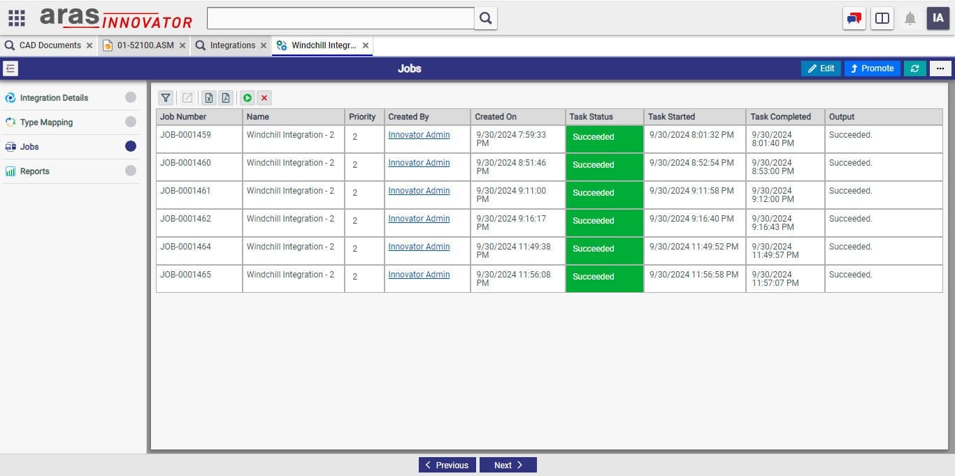The width and height of the screenshot is (955, 476).
Task: Click '9/30/2024 9:11:00 PM' created cell
Action: pyautogui.click(x=518, y=195)
